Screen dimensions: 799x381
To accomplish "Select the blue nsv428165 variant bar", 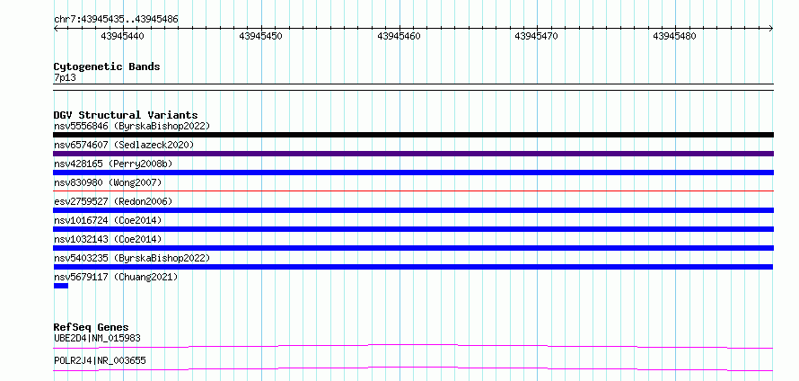I will point(413,173).
